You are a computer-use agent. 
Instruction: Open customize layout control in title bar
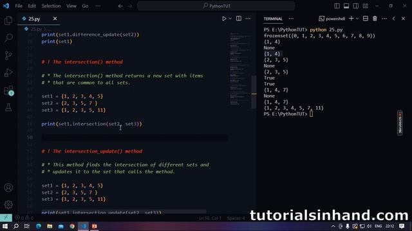coord(365,6)
